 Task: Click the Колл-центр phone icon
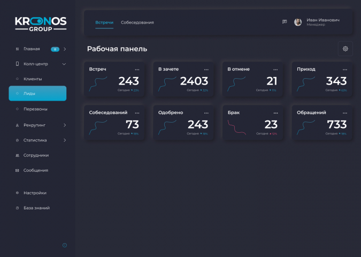pyautogui.click(x=17, y=64)
